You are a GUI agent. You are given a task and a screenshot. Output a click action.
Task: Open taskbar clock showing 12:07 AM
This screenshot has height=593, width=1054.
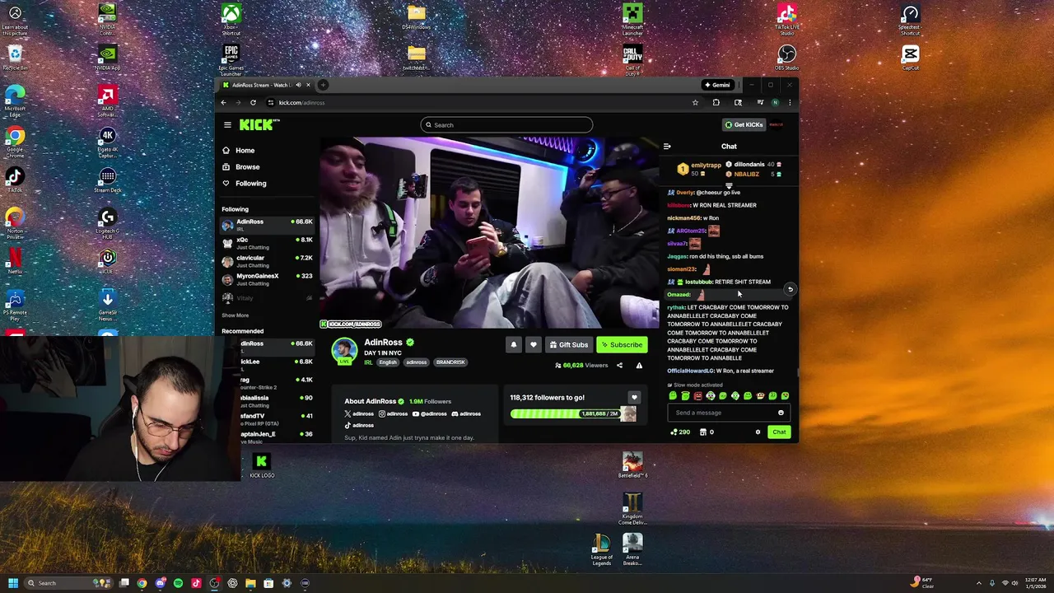point(1035,583)
